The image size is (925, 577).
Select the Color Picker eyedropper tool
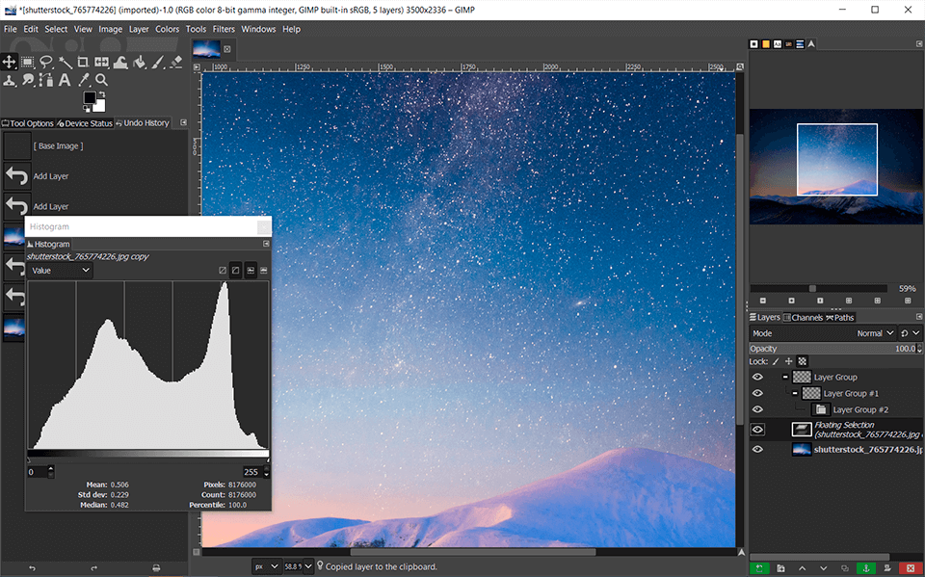point(83,80)
